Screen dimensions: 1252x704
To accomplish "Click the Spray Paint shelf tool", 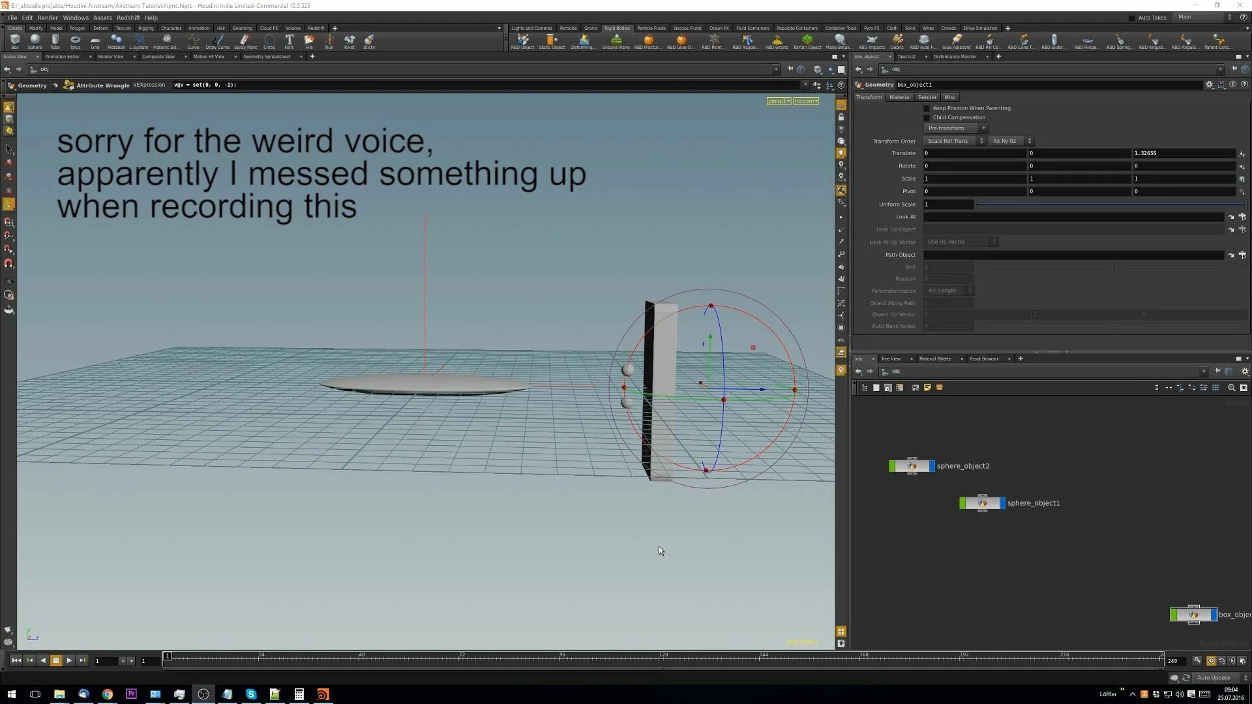I will pyautogui.click(x=245, y=41).
